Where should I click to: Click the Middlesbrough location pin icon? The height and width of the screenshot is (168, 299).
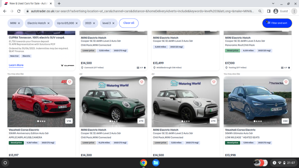click(154, 68)
